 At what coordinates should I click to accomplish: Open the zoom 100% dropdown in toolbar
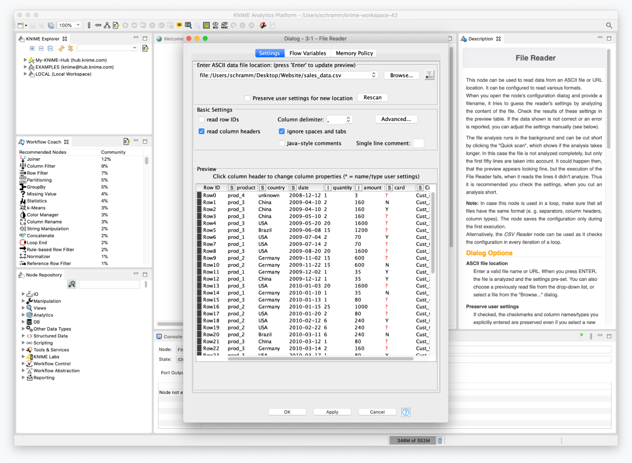pos(78,25)
